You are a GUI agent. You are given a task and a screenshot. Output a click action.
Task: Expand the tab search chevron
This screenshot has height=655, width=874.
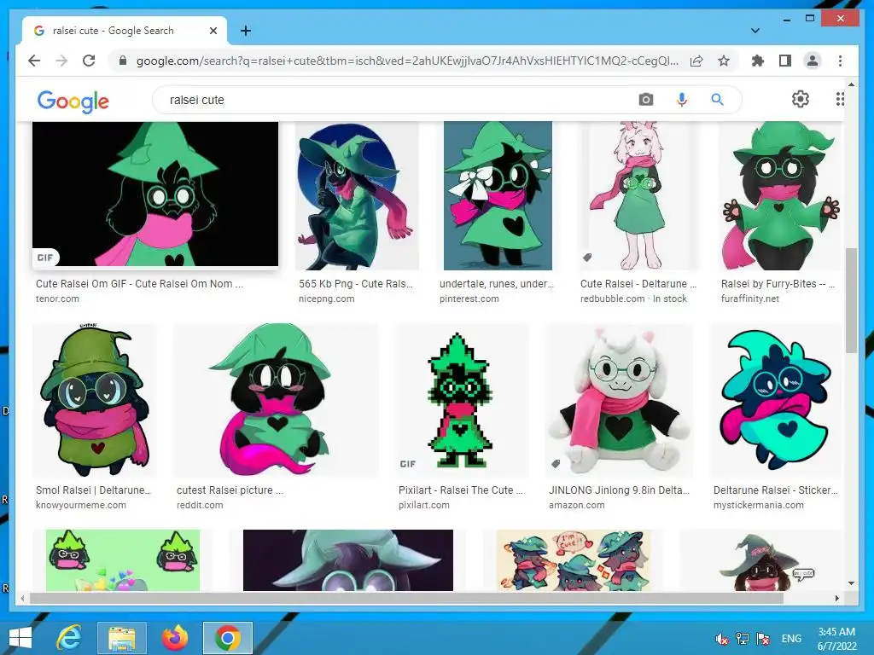pyautogui.click(x=755, y=31)
